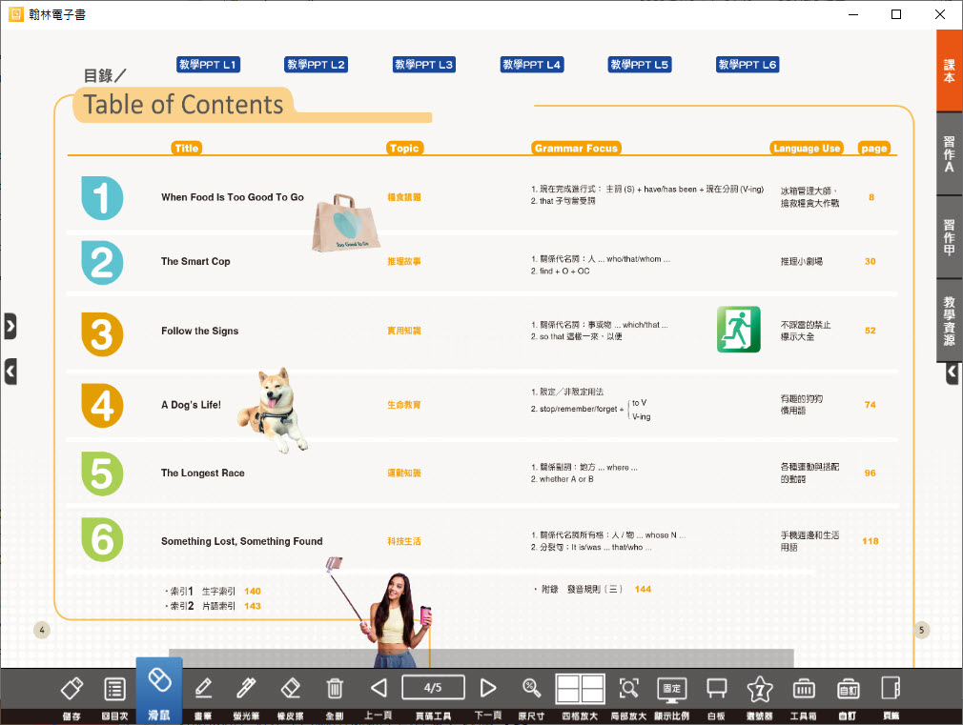This screenshot has height=725, width=963.
Task: Click the save (儲存) icon in toolbar
Action: (x=72, y=689)
